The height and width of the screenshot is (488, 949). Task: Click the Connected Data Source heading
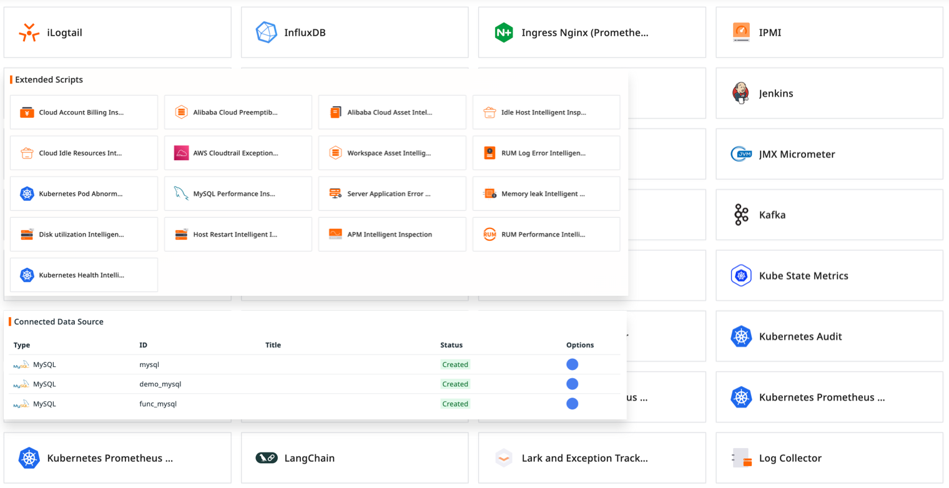point(59,322)
